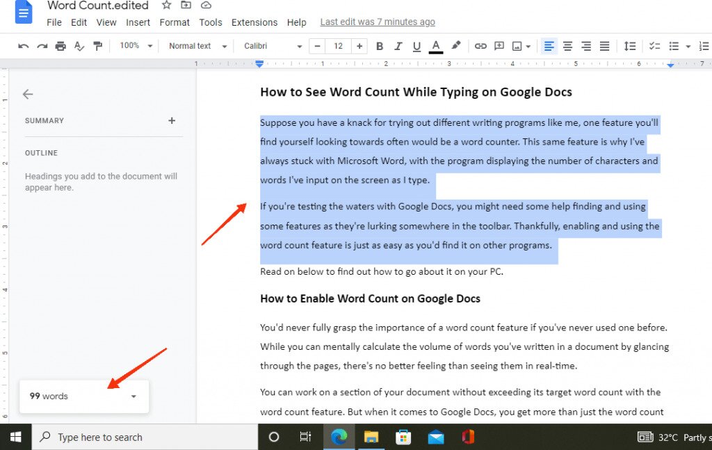712x450 pixels.
Task: Add a document summary
Action: coord(171,120)
